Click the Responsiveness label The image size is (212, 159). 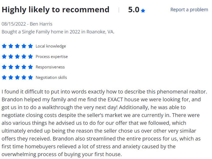50,67
